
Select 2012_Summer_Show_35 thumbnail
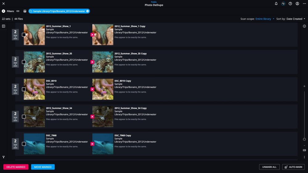(34, 62)
